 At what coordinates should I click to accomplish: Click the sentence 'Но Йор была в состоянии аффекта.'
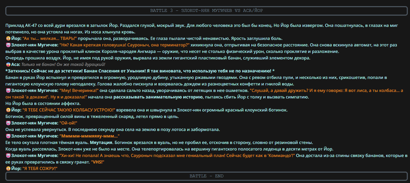[x=43, y=104]
